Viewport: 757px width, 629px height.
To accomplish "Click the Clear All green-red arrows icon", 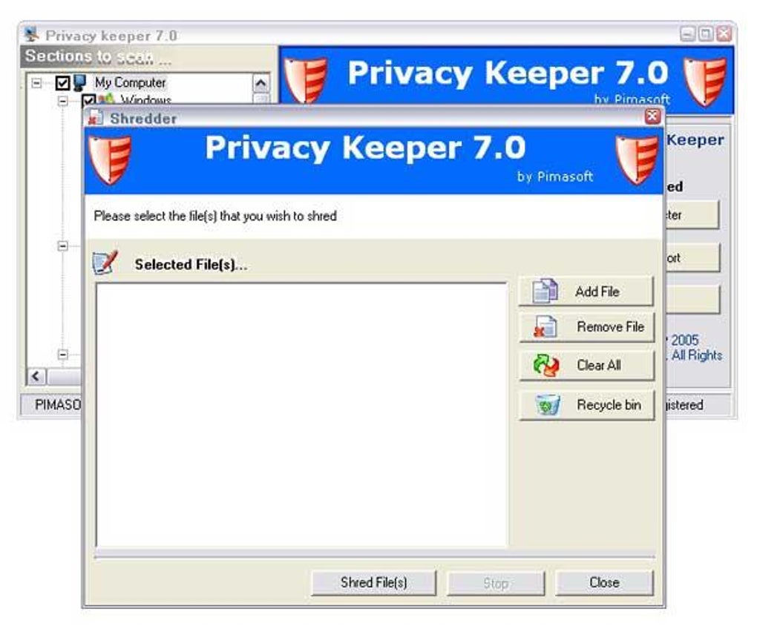I will [x=546, y=365].
